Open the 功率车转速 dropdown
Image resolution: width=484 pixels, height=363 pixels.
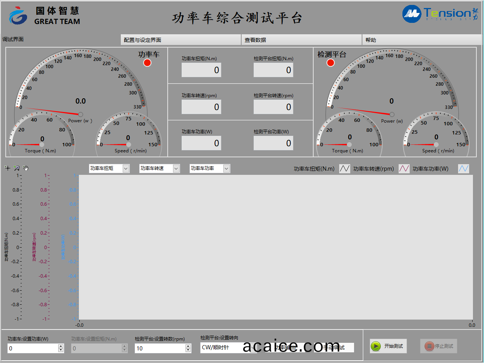coord(176,168)
